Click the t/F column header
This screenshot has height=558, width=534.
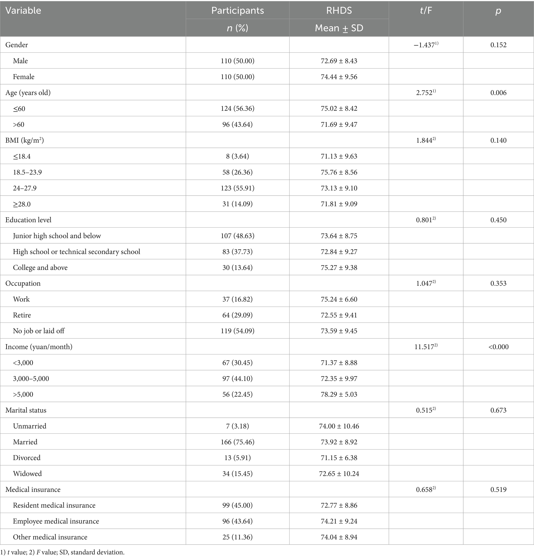click(426, 11)
